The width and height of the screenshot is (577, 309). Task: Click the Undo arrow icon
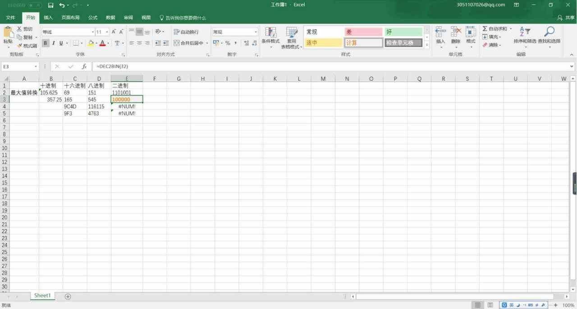(62, 5)
